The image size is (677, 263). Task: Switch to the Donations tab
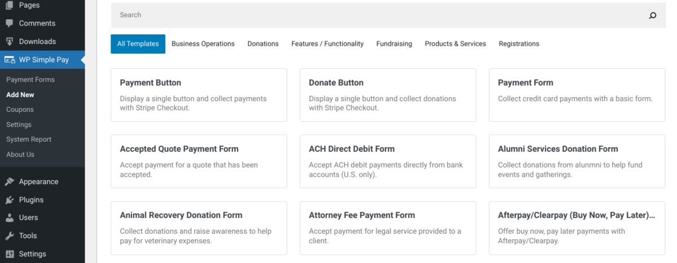pos(263,44)
